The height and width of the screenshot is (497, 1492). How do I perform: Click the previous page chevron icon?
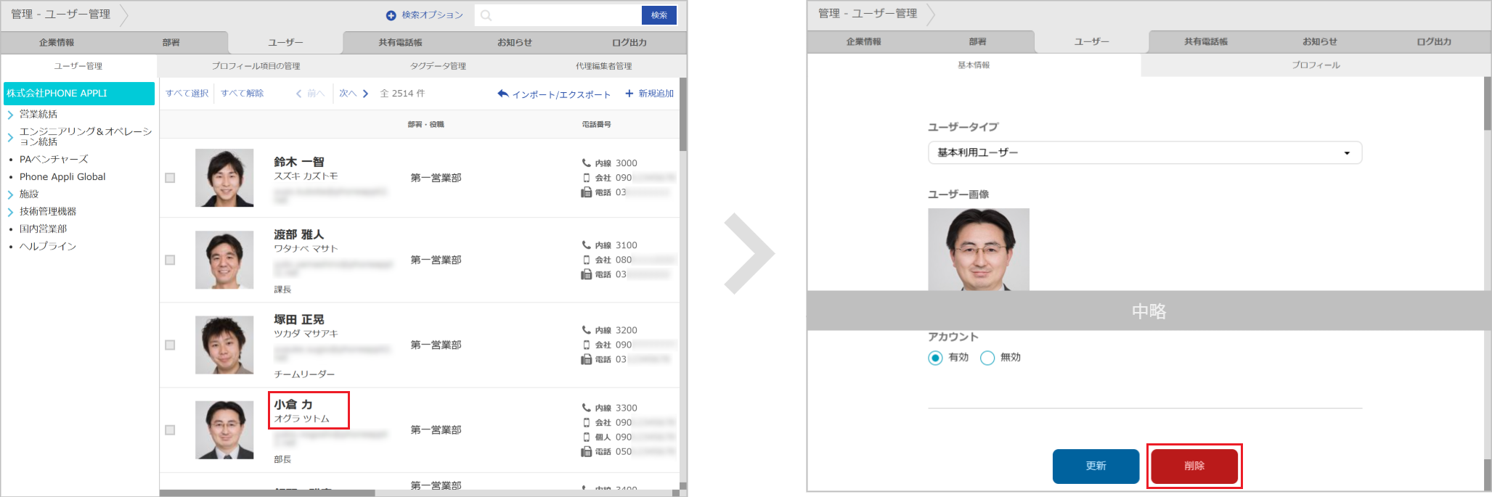298,94
